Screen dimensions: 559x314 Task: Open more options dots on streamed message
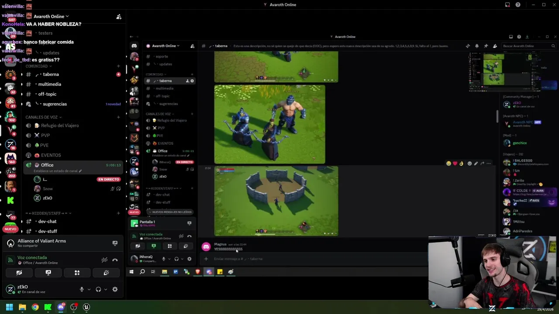[489, 164]
